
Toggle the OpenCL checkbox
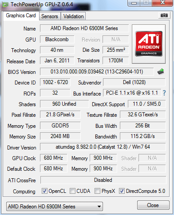pos(44,191)
